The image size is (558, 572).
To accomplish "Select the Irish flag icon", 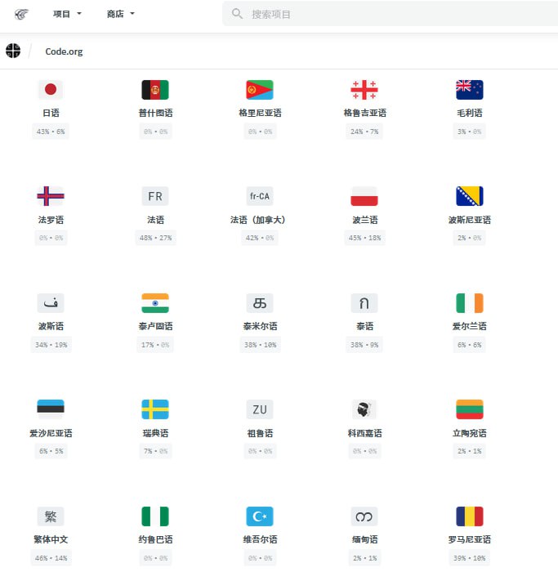I will 470,303.
